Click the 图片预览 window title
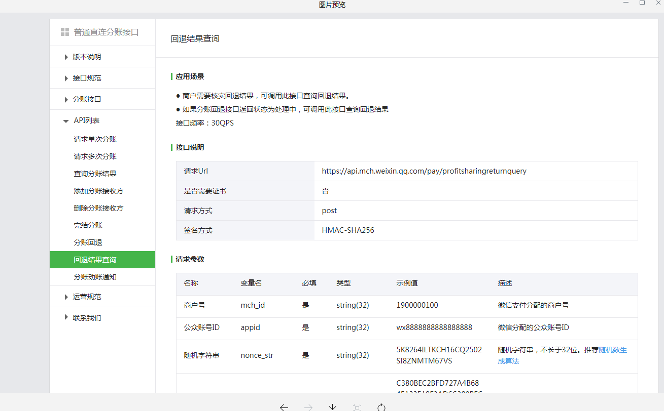The width and height of the screenshot is (664, 411). point(332,5)
